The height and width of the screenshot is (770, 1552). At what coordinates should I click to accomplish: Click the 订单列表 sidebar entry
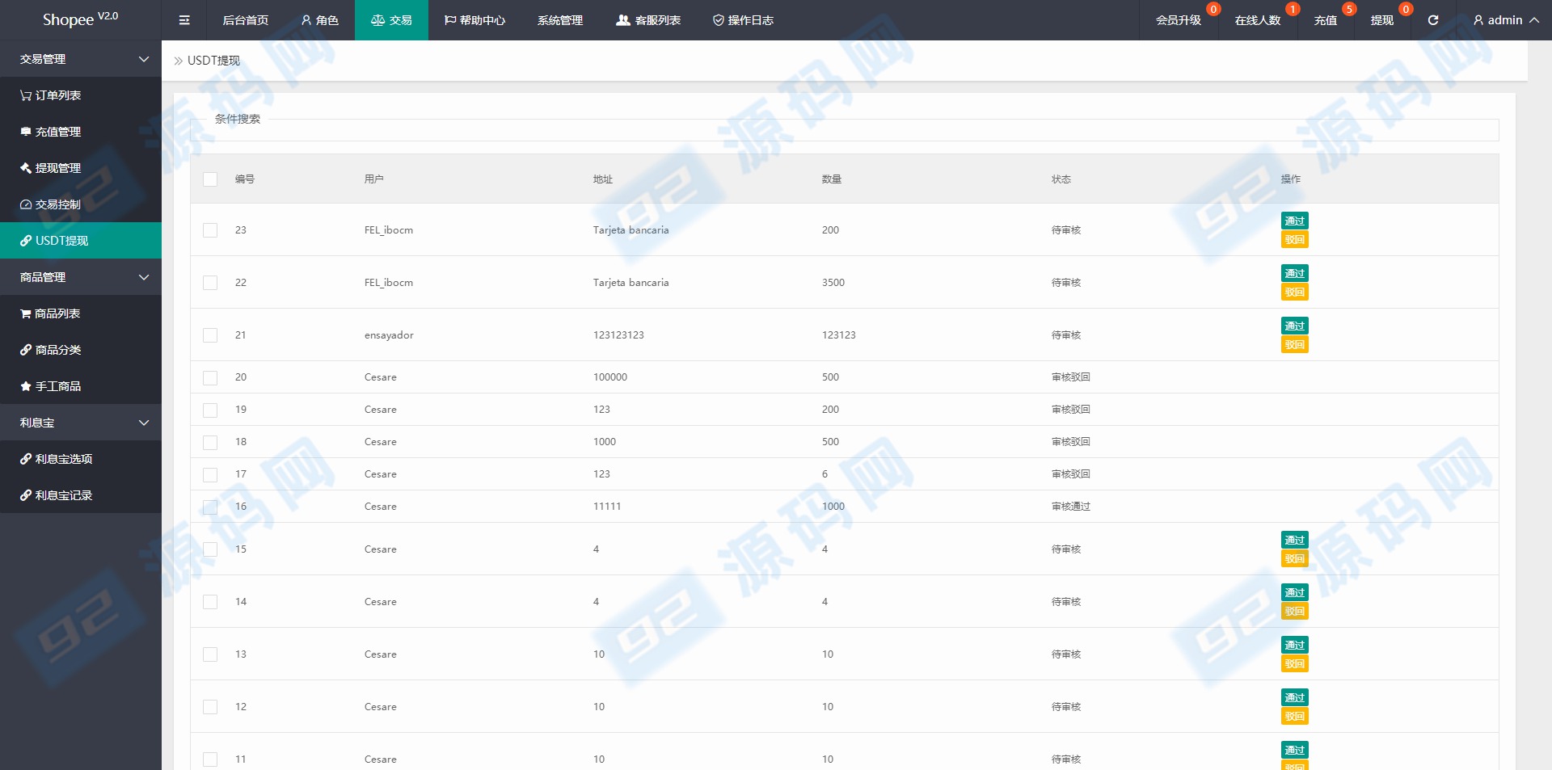click(x=81, y=95)
